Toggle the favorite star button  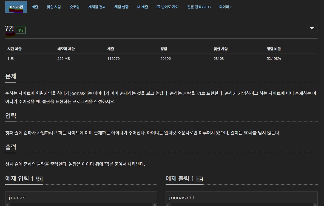pyautogui.click(x=312, y=28)
